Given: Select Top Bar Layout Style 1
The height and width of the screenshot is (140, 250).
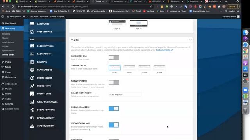Looking at the screenshot, I should click(115, 67).
